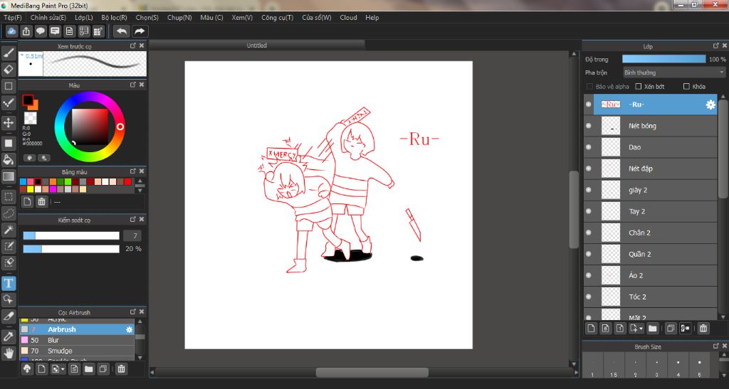
Task: Open add-layer dropdown arrow in layer panel
Action: click(641, 328)
